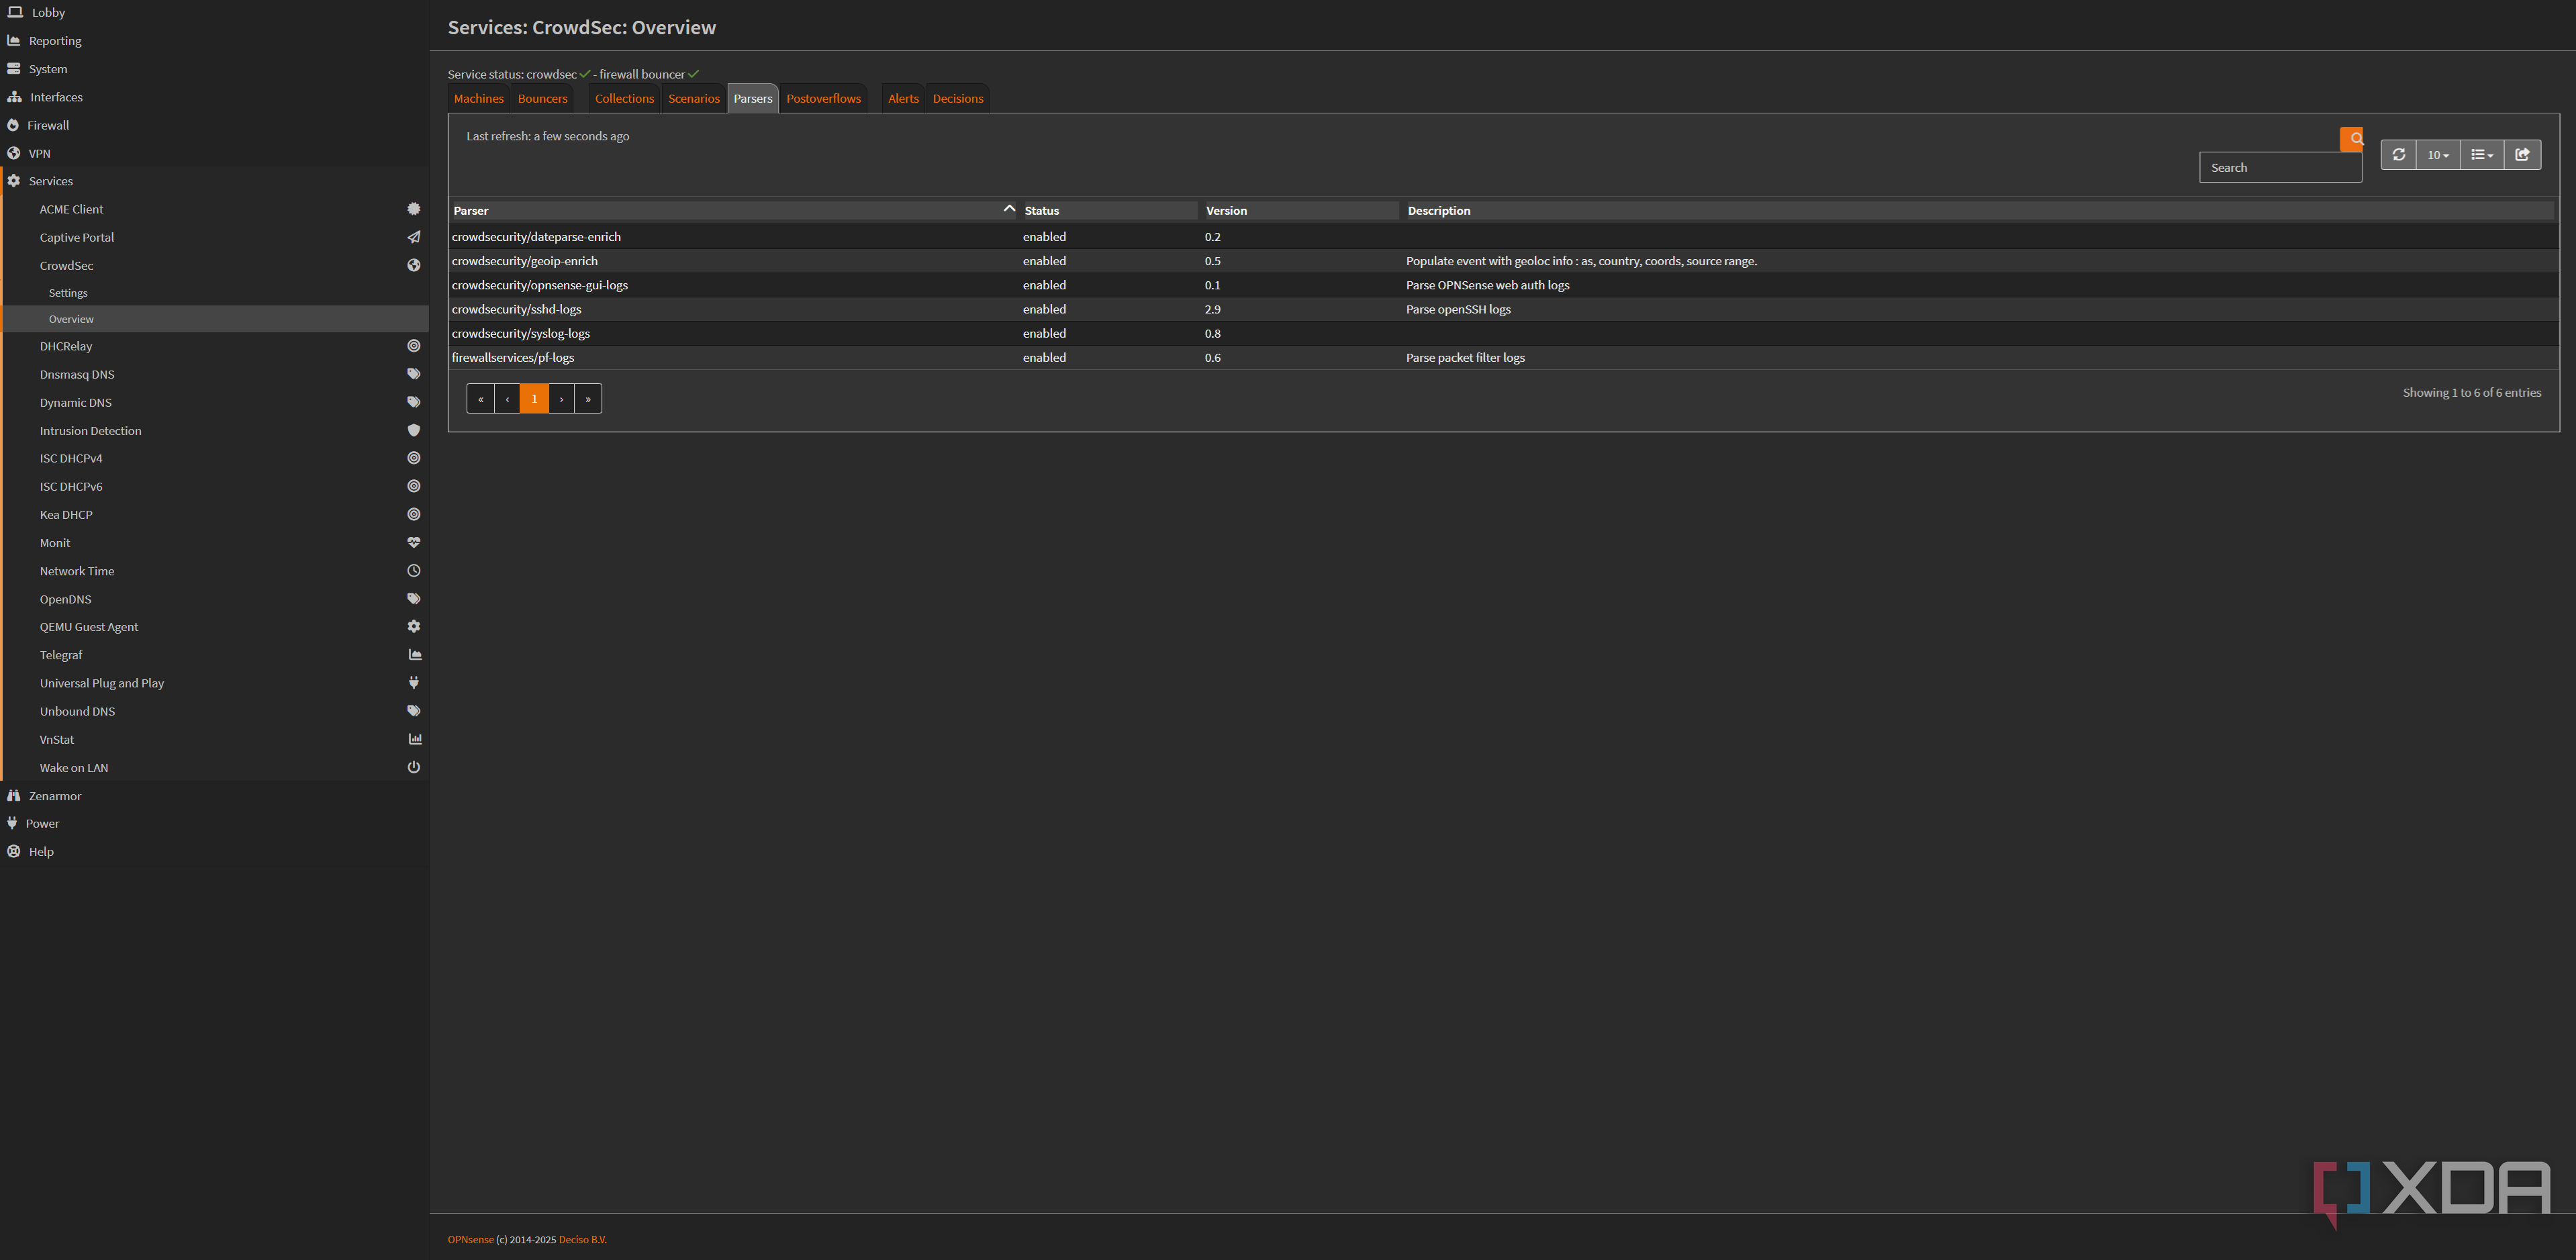Click the Intrusion Detection shield icon
Screen dimensions: 2576x1260
[x=414, y=430]
